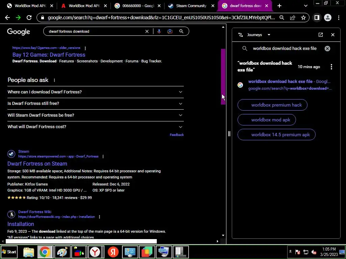
Task: Close the Steam Community tab
Action: [x=213, y=6]
